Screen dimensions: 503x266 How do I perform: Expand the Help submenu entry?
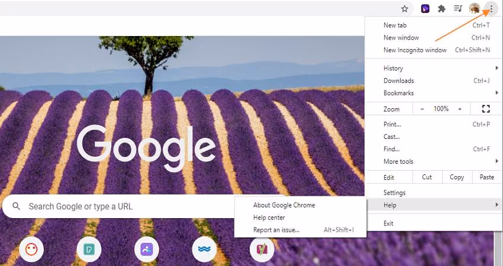433,205
